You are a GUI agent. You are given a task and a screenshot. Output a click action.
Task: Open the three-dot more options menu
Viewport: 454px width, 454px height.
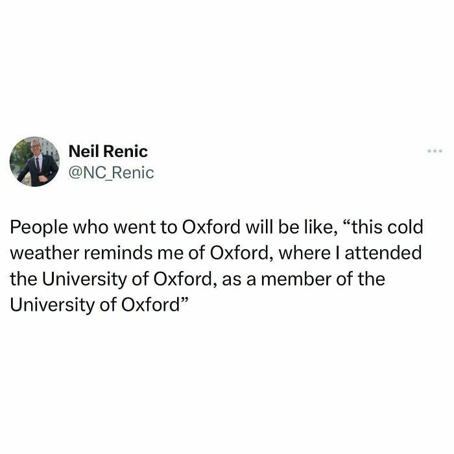click(x=434, y=151)
